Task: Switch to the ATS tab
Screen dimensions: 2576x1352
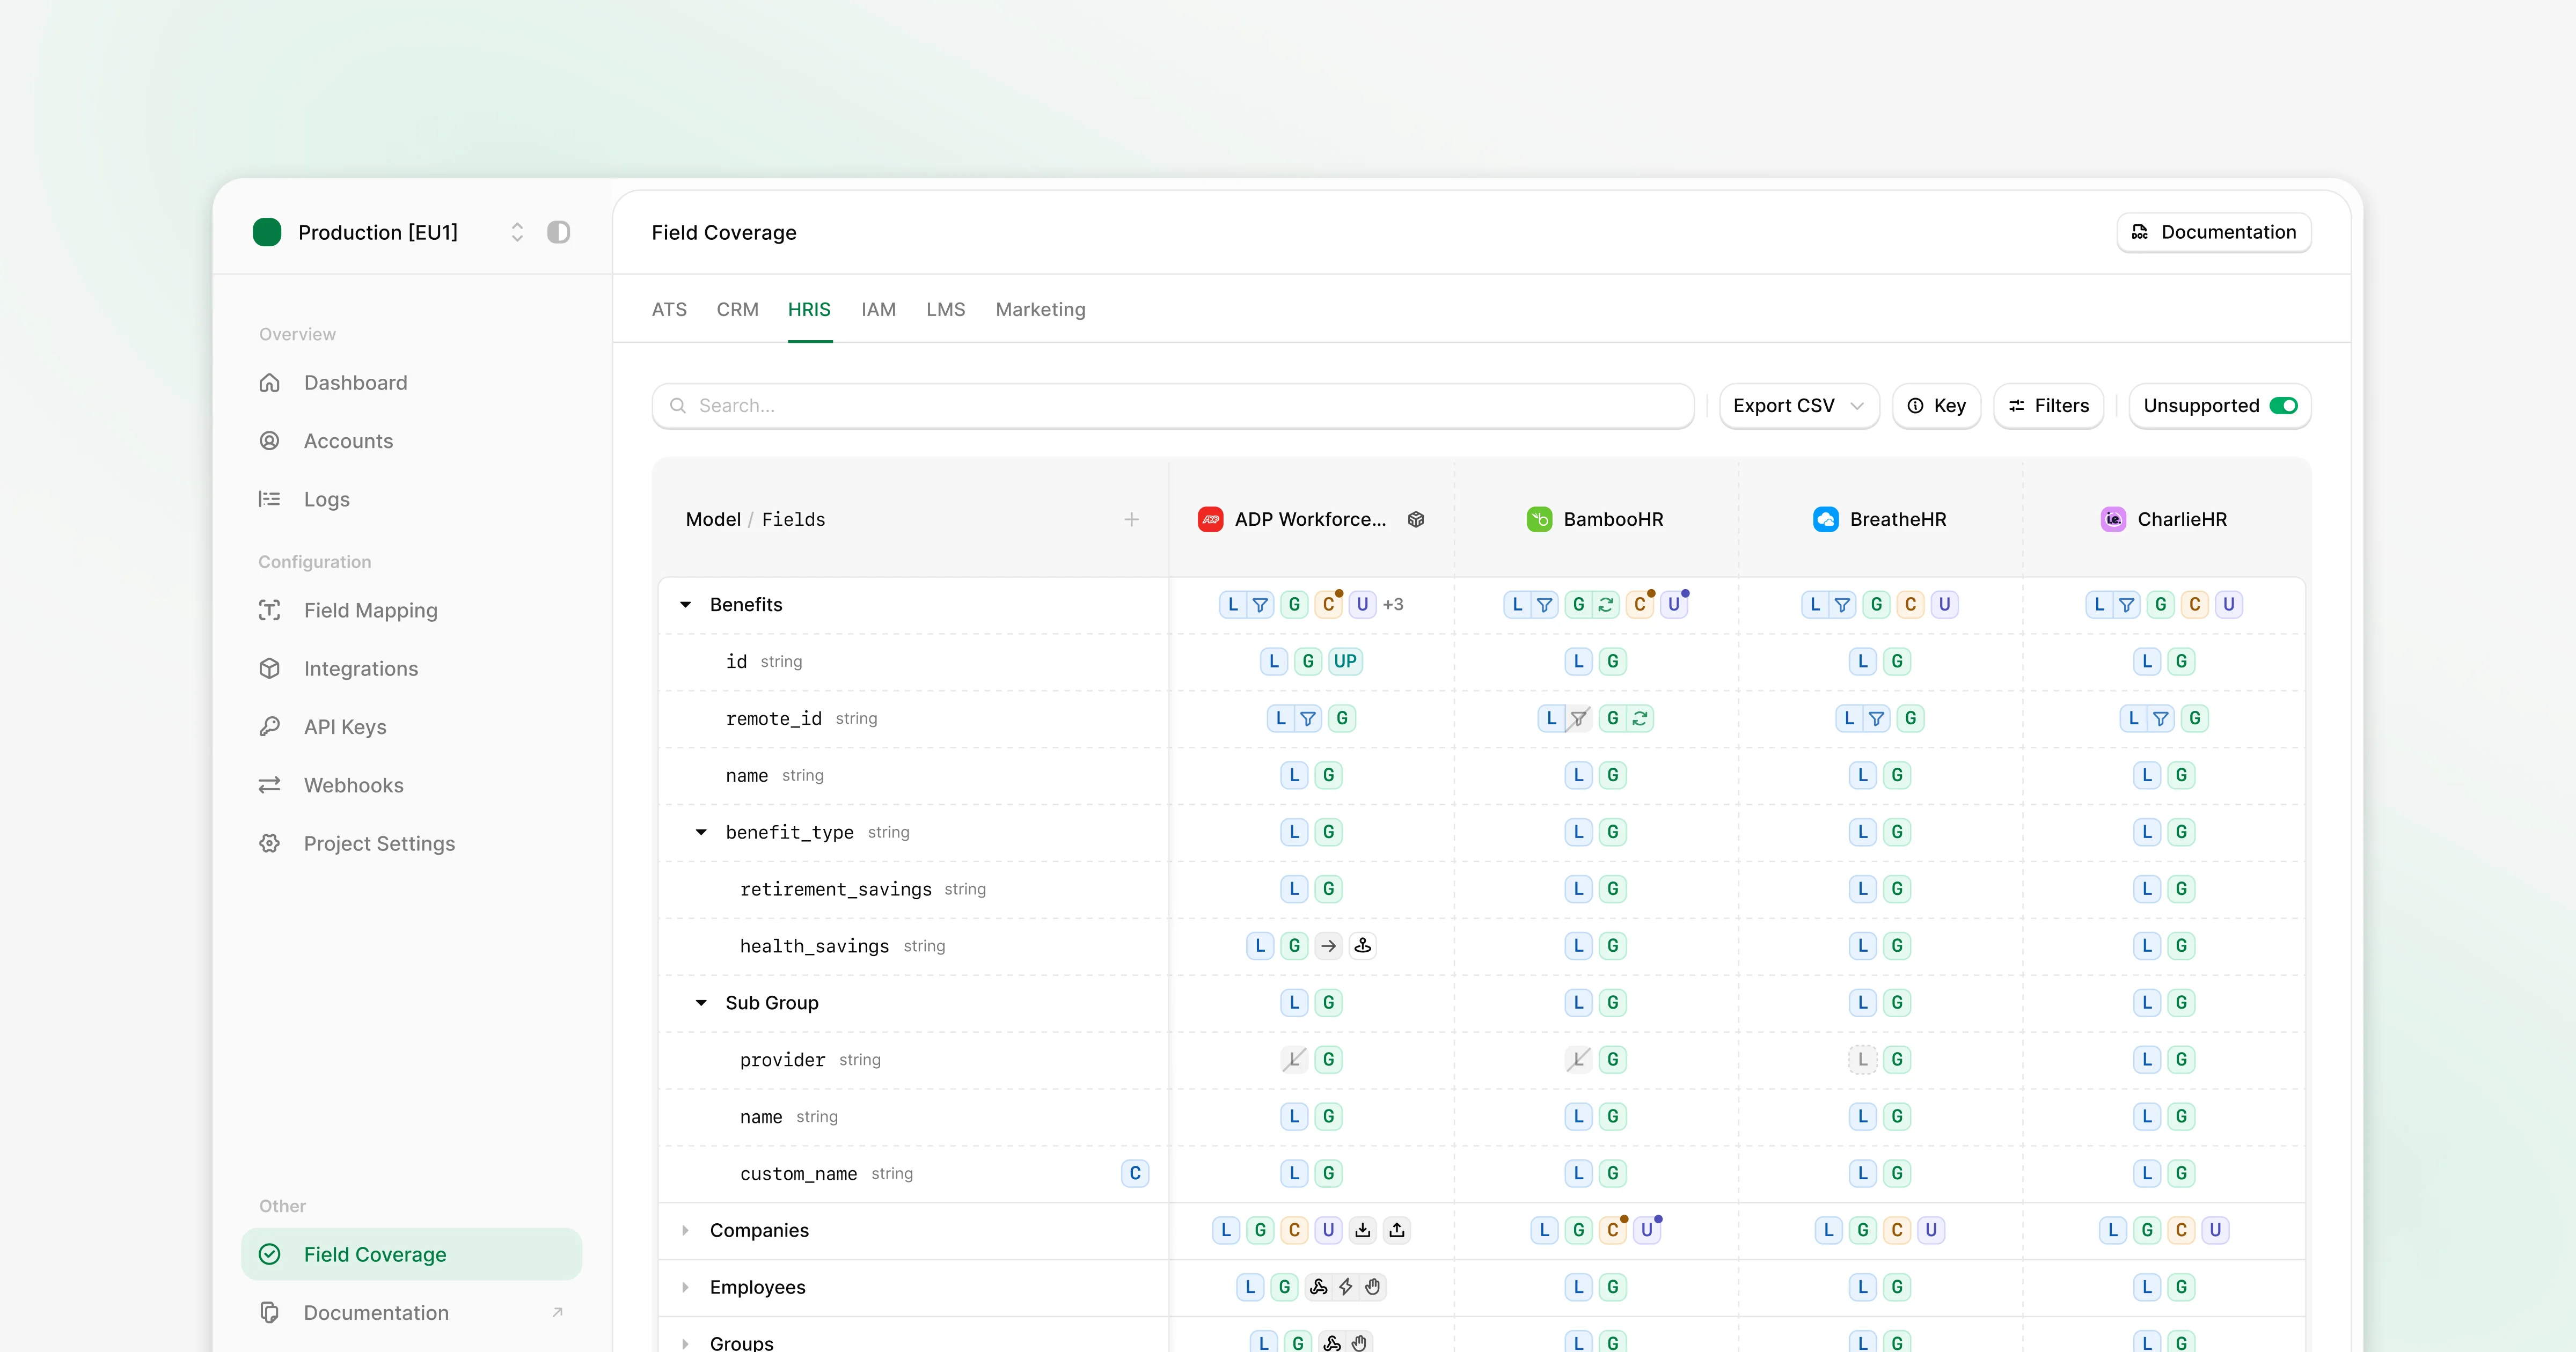Action: pyautogui.click(x=669, y=309)
